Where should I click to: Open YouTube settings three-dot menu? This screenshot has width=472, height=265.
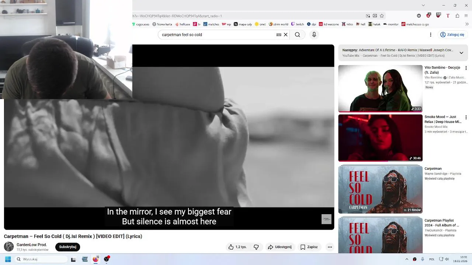430,35
